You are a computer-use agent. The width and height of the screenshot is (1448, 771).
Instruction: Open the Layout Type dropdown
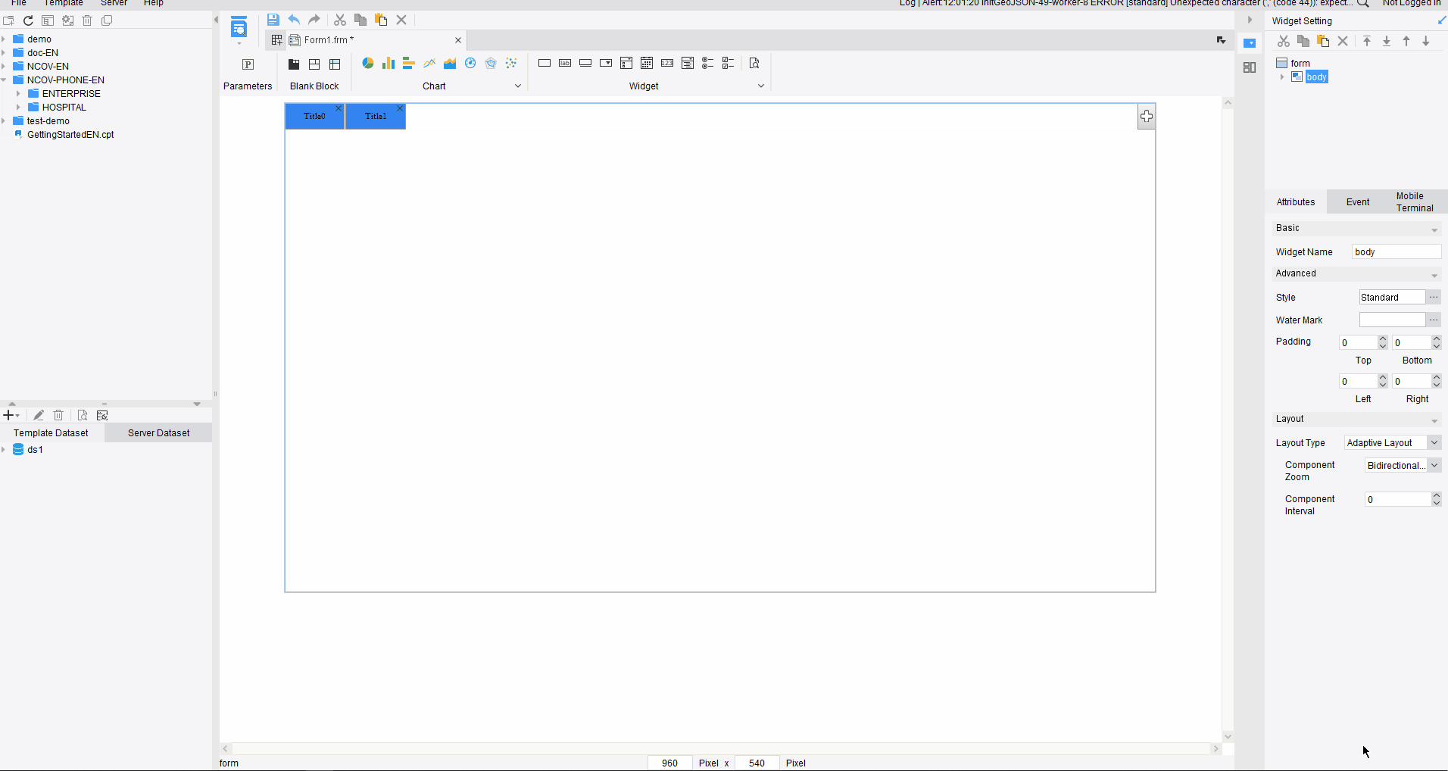click(x=1435, y=442)
